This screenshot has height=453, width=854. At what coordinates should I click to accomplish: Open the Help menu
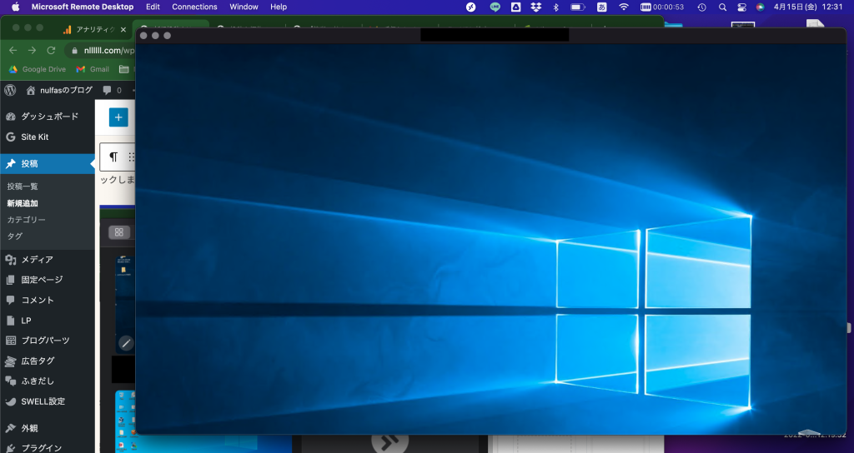(x=279, y=7)
